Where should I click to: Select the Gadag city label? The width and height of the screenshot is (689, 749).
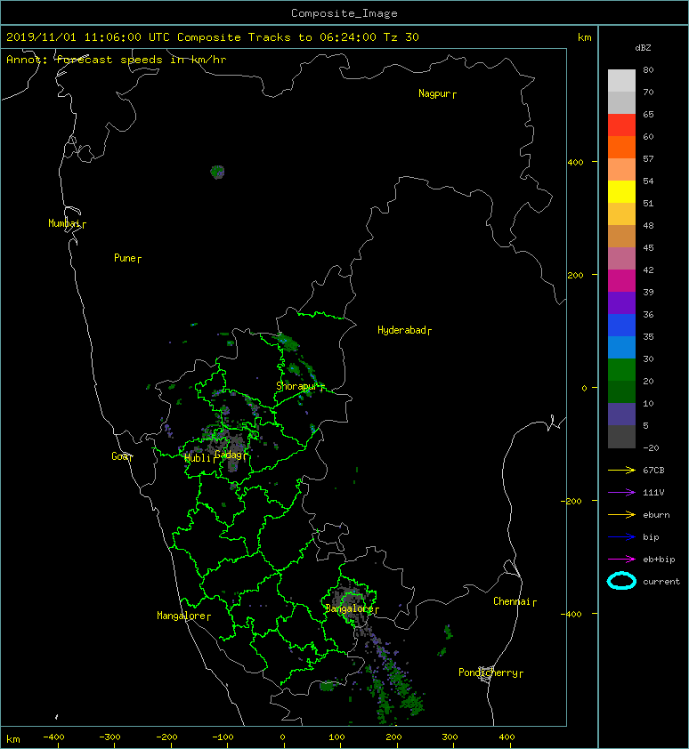click(228, 455)
